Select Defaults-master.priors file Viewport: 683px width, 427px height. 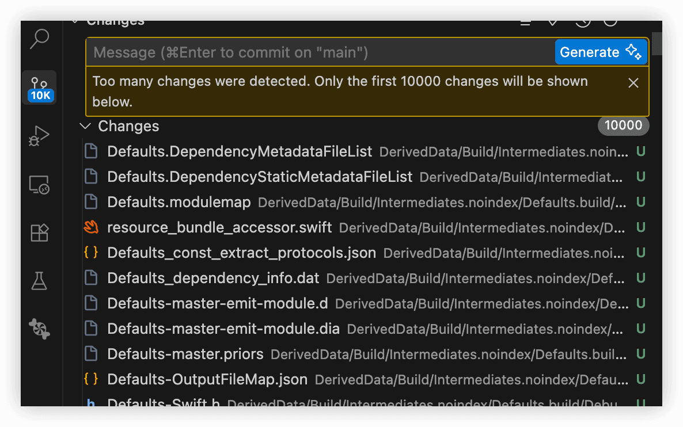point(185,354)
